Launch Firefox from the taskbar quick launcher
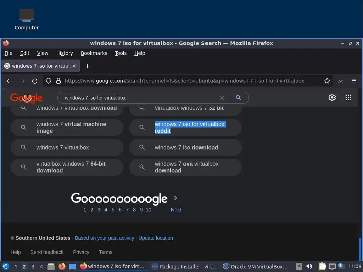 62,266
